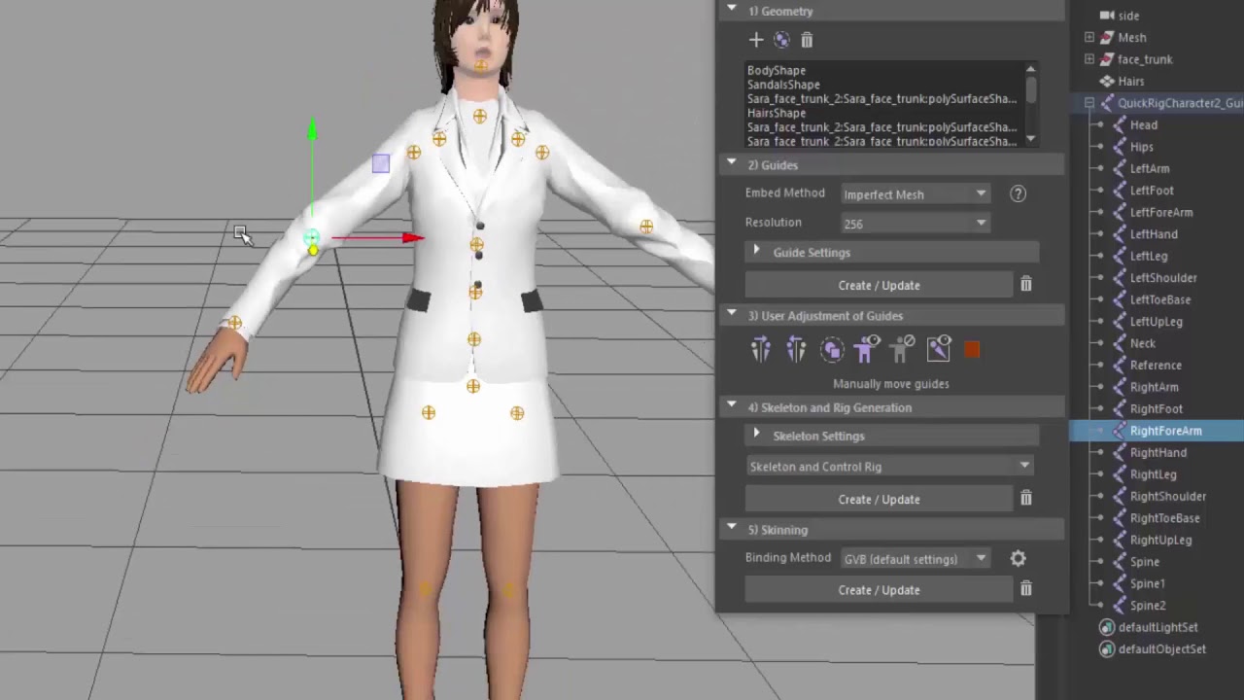Select SandalsShape in geometry list
The height and width of the screenshot is (700, 1244).
(783, 85)
